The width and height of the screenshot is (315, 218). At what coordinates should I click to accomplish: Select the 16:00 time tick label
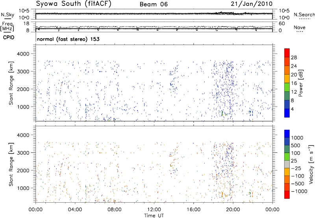coord(193,210)
